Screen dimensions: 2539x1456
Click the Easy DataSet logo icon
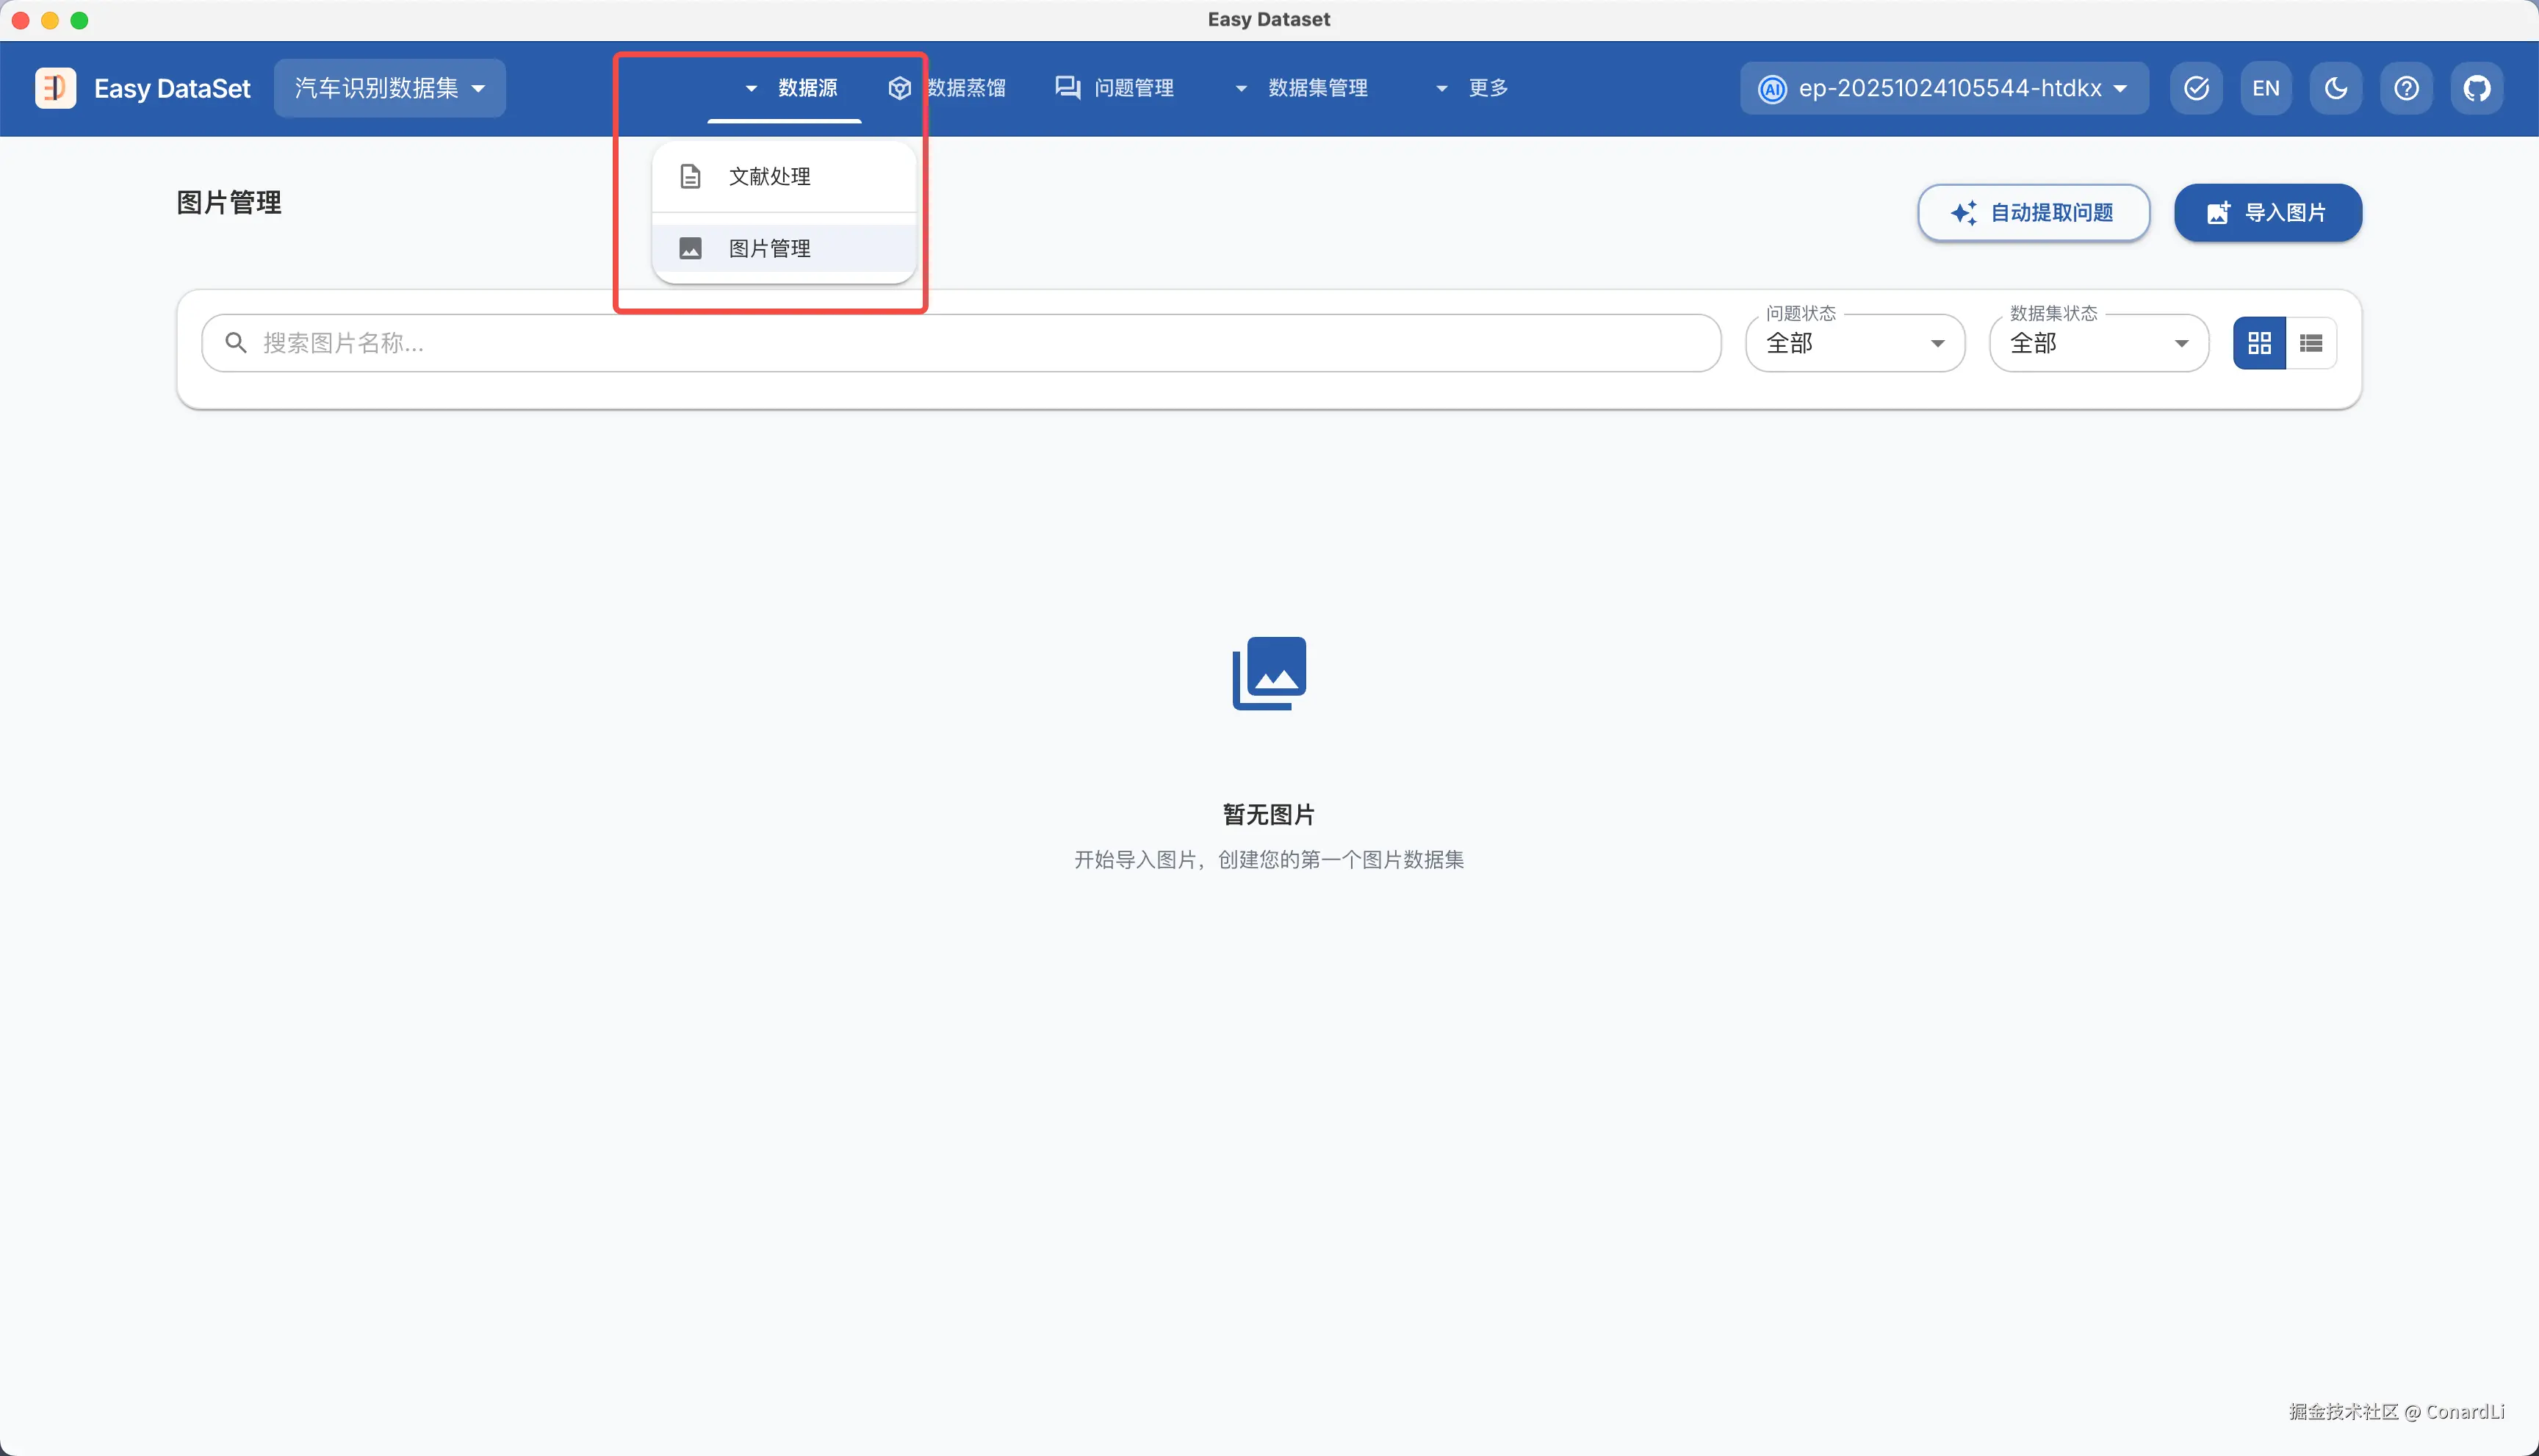pyautogui.click(x=55, y=88)
